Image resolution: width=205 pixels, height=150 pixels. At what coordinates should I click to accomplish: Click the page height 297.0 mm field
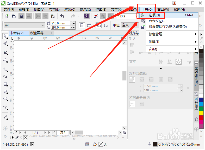60,28
